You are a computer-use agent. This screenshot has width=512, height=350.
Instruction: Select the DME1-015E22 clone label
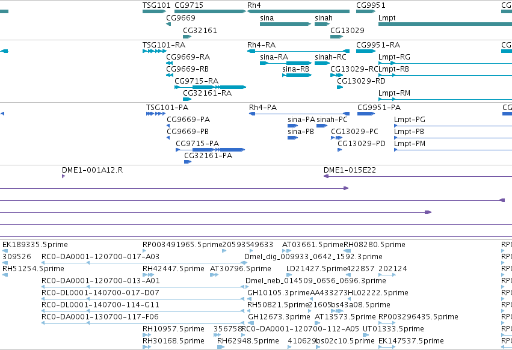(x=350, y=170)
